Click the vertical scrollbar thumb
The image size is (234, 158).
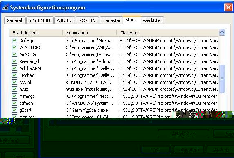[x=222, y=79]
